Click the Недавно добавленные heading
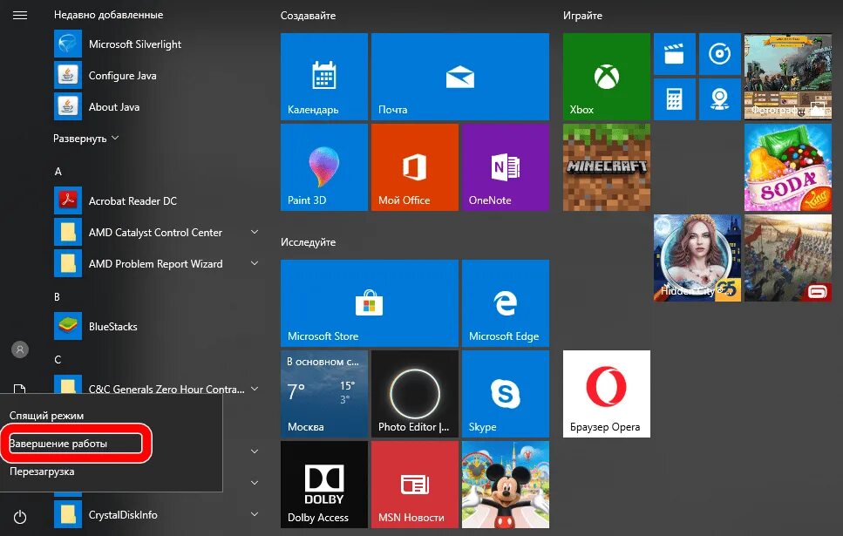The height and width of the screenshot is (536, 843). pyautogui.click(x=109, y=15)
